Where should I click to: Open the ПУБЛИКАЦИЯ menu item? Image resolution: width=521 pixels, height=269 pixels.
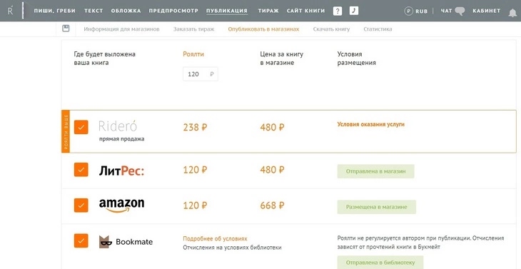(227, 11)
